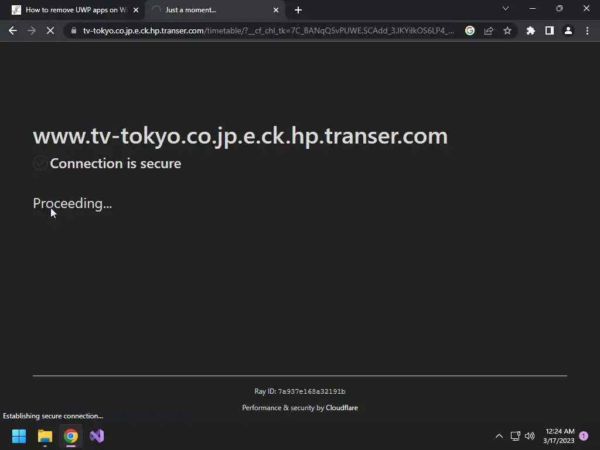Share this page icon
Viewport: 600px width, 450px height.
click(489, 30)
